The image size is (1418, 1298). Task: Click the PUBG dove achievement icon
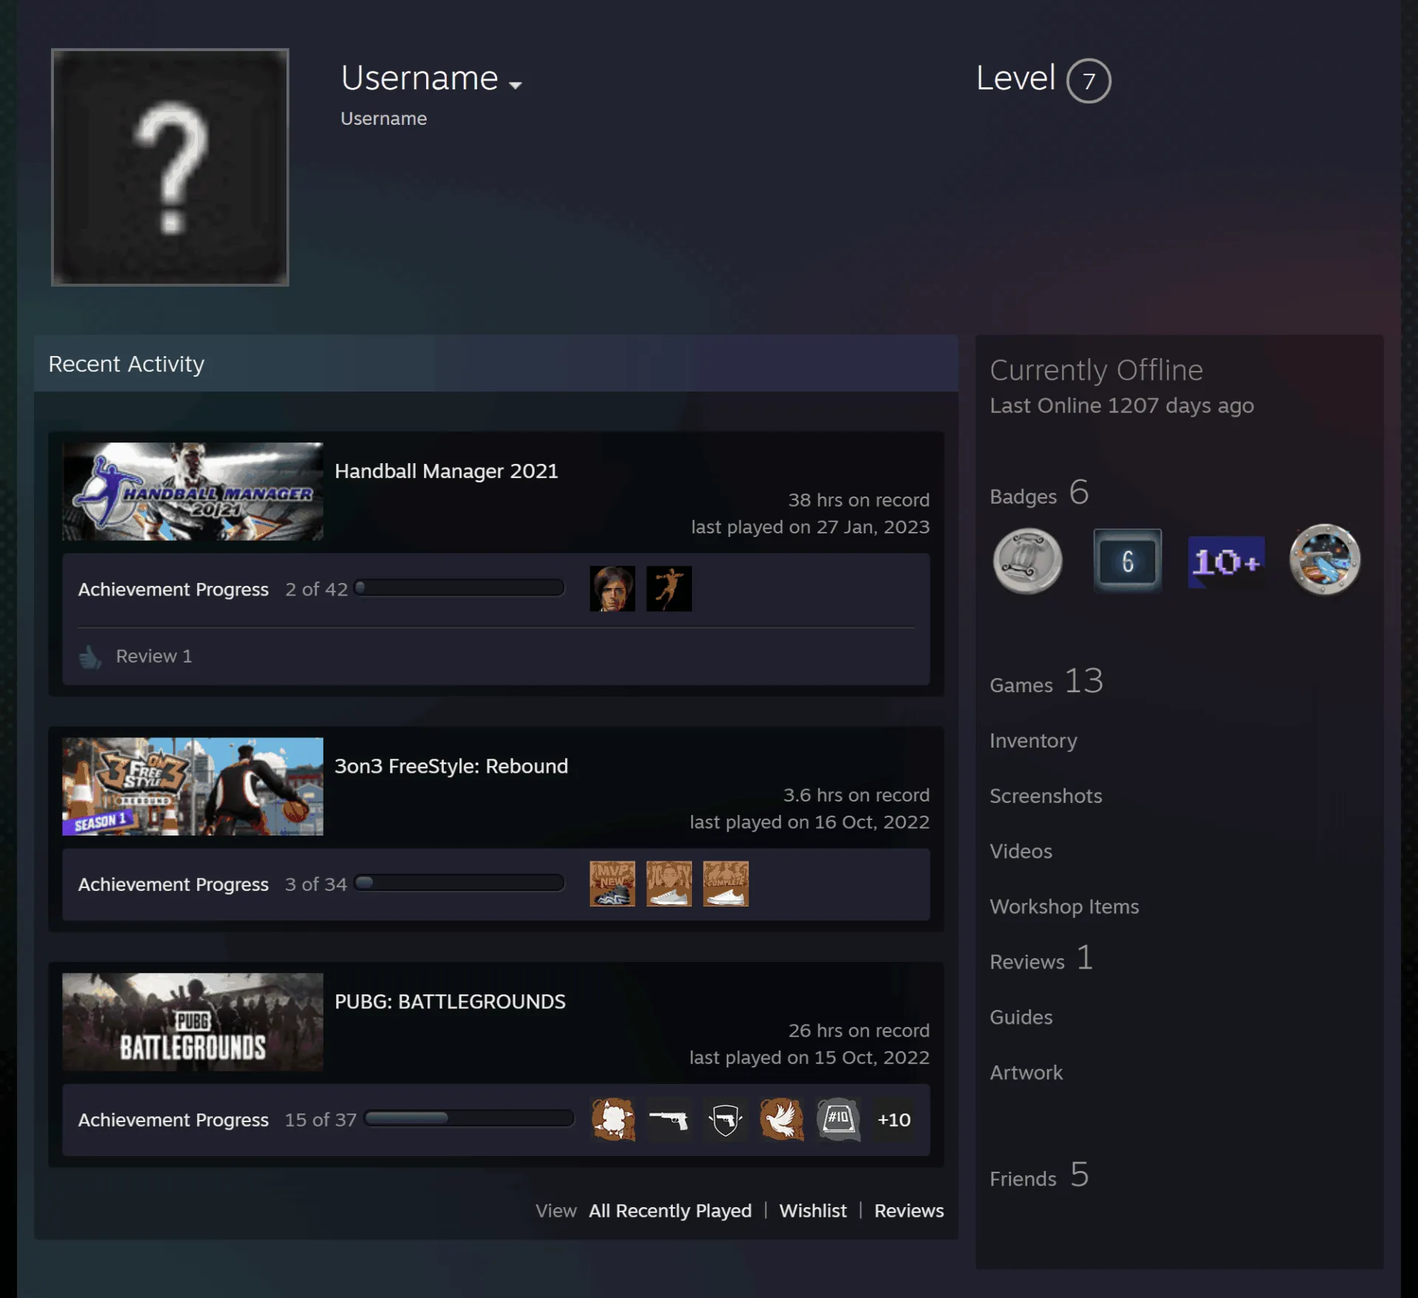782,1119
